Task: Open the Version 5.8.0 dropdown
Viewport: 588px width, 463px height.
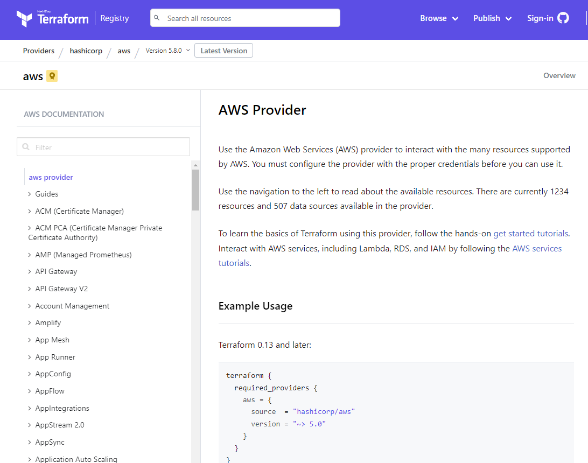Action: point(167,50)
